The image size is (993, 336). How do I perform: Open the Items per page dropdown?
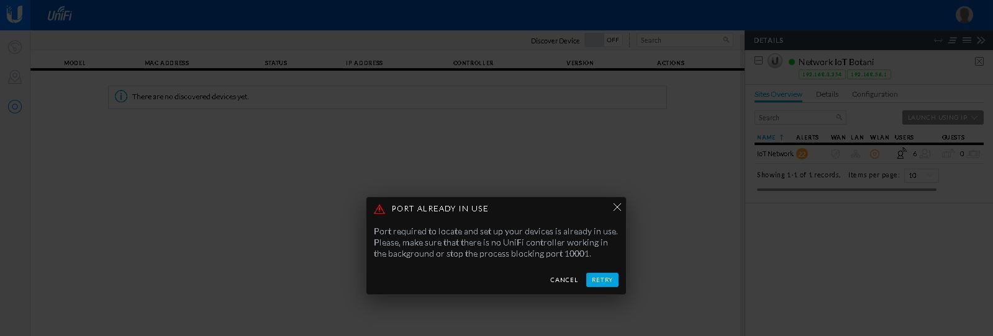point(921,175)
